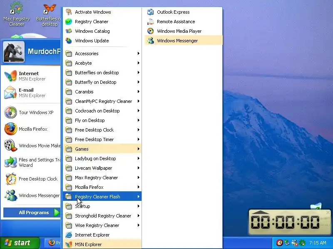This screenshot has height=249, width=333.
Task: Open Startup folder submenu
Action: (x=102, y=206)
